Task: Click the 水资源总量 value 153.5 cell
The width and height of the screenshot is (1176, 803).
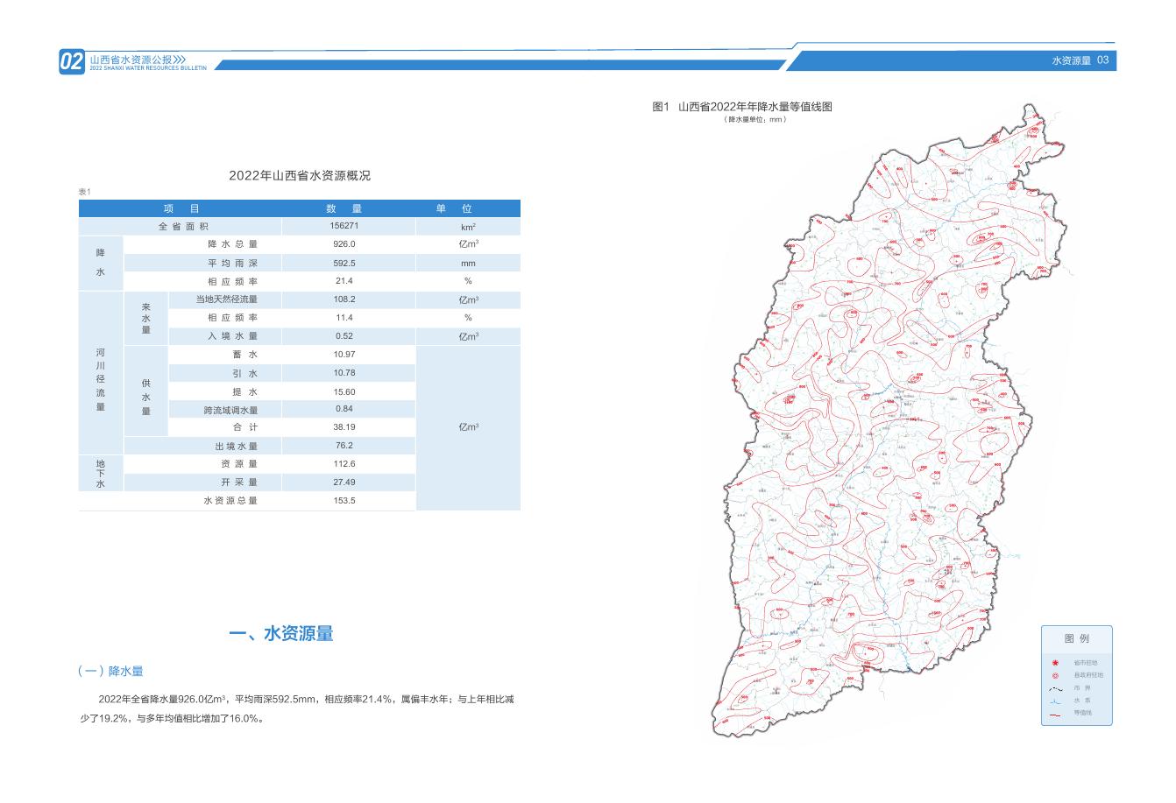Action: point(344,501)
